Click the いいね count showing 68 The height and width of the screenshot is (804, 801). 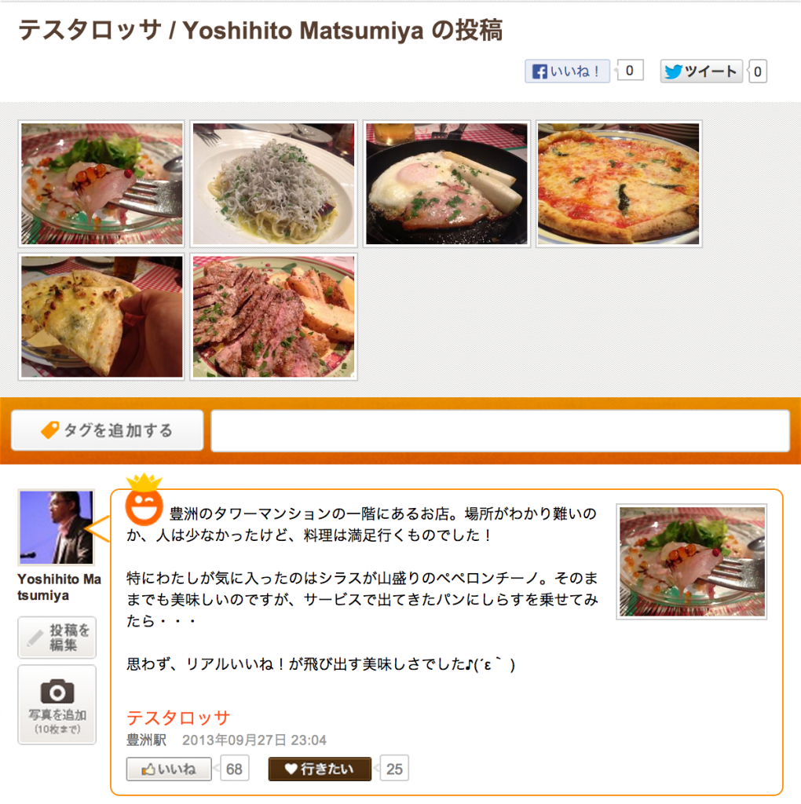(x=234, y=769)
